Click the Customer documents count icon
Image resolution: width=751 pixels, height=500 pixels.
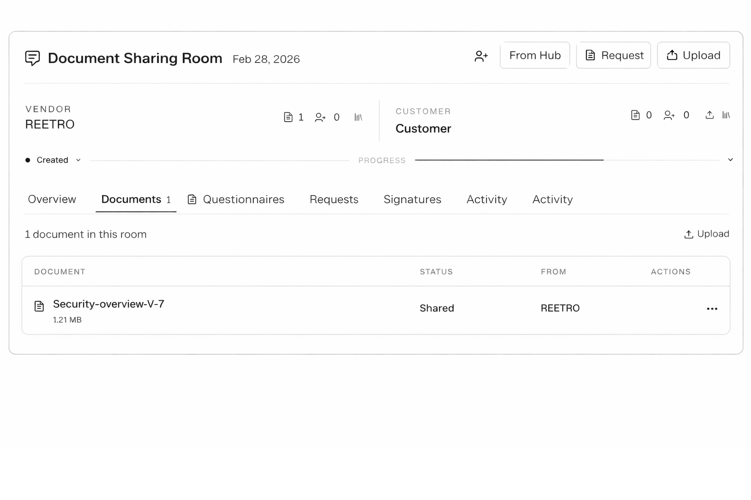click(x=635, y=115)
